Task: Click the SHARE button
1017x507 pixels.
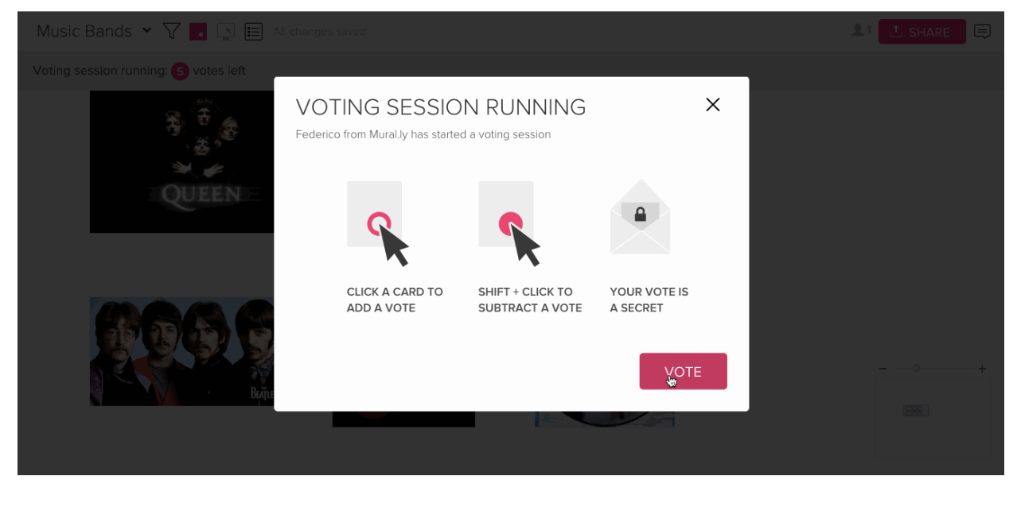Action: tap(922, 32)
